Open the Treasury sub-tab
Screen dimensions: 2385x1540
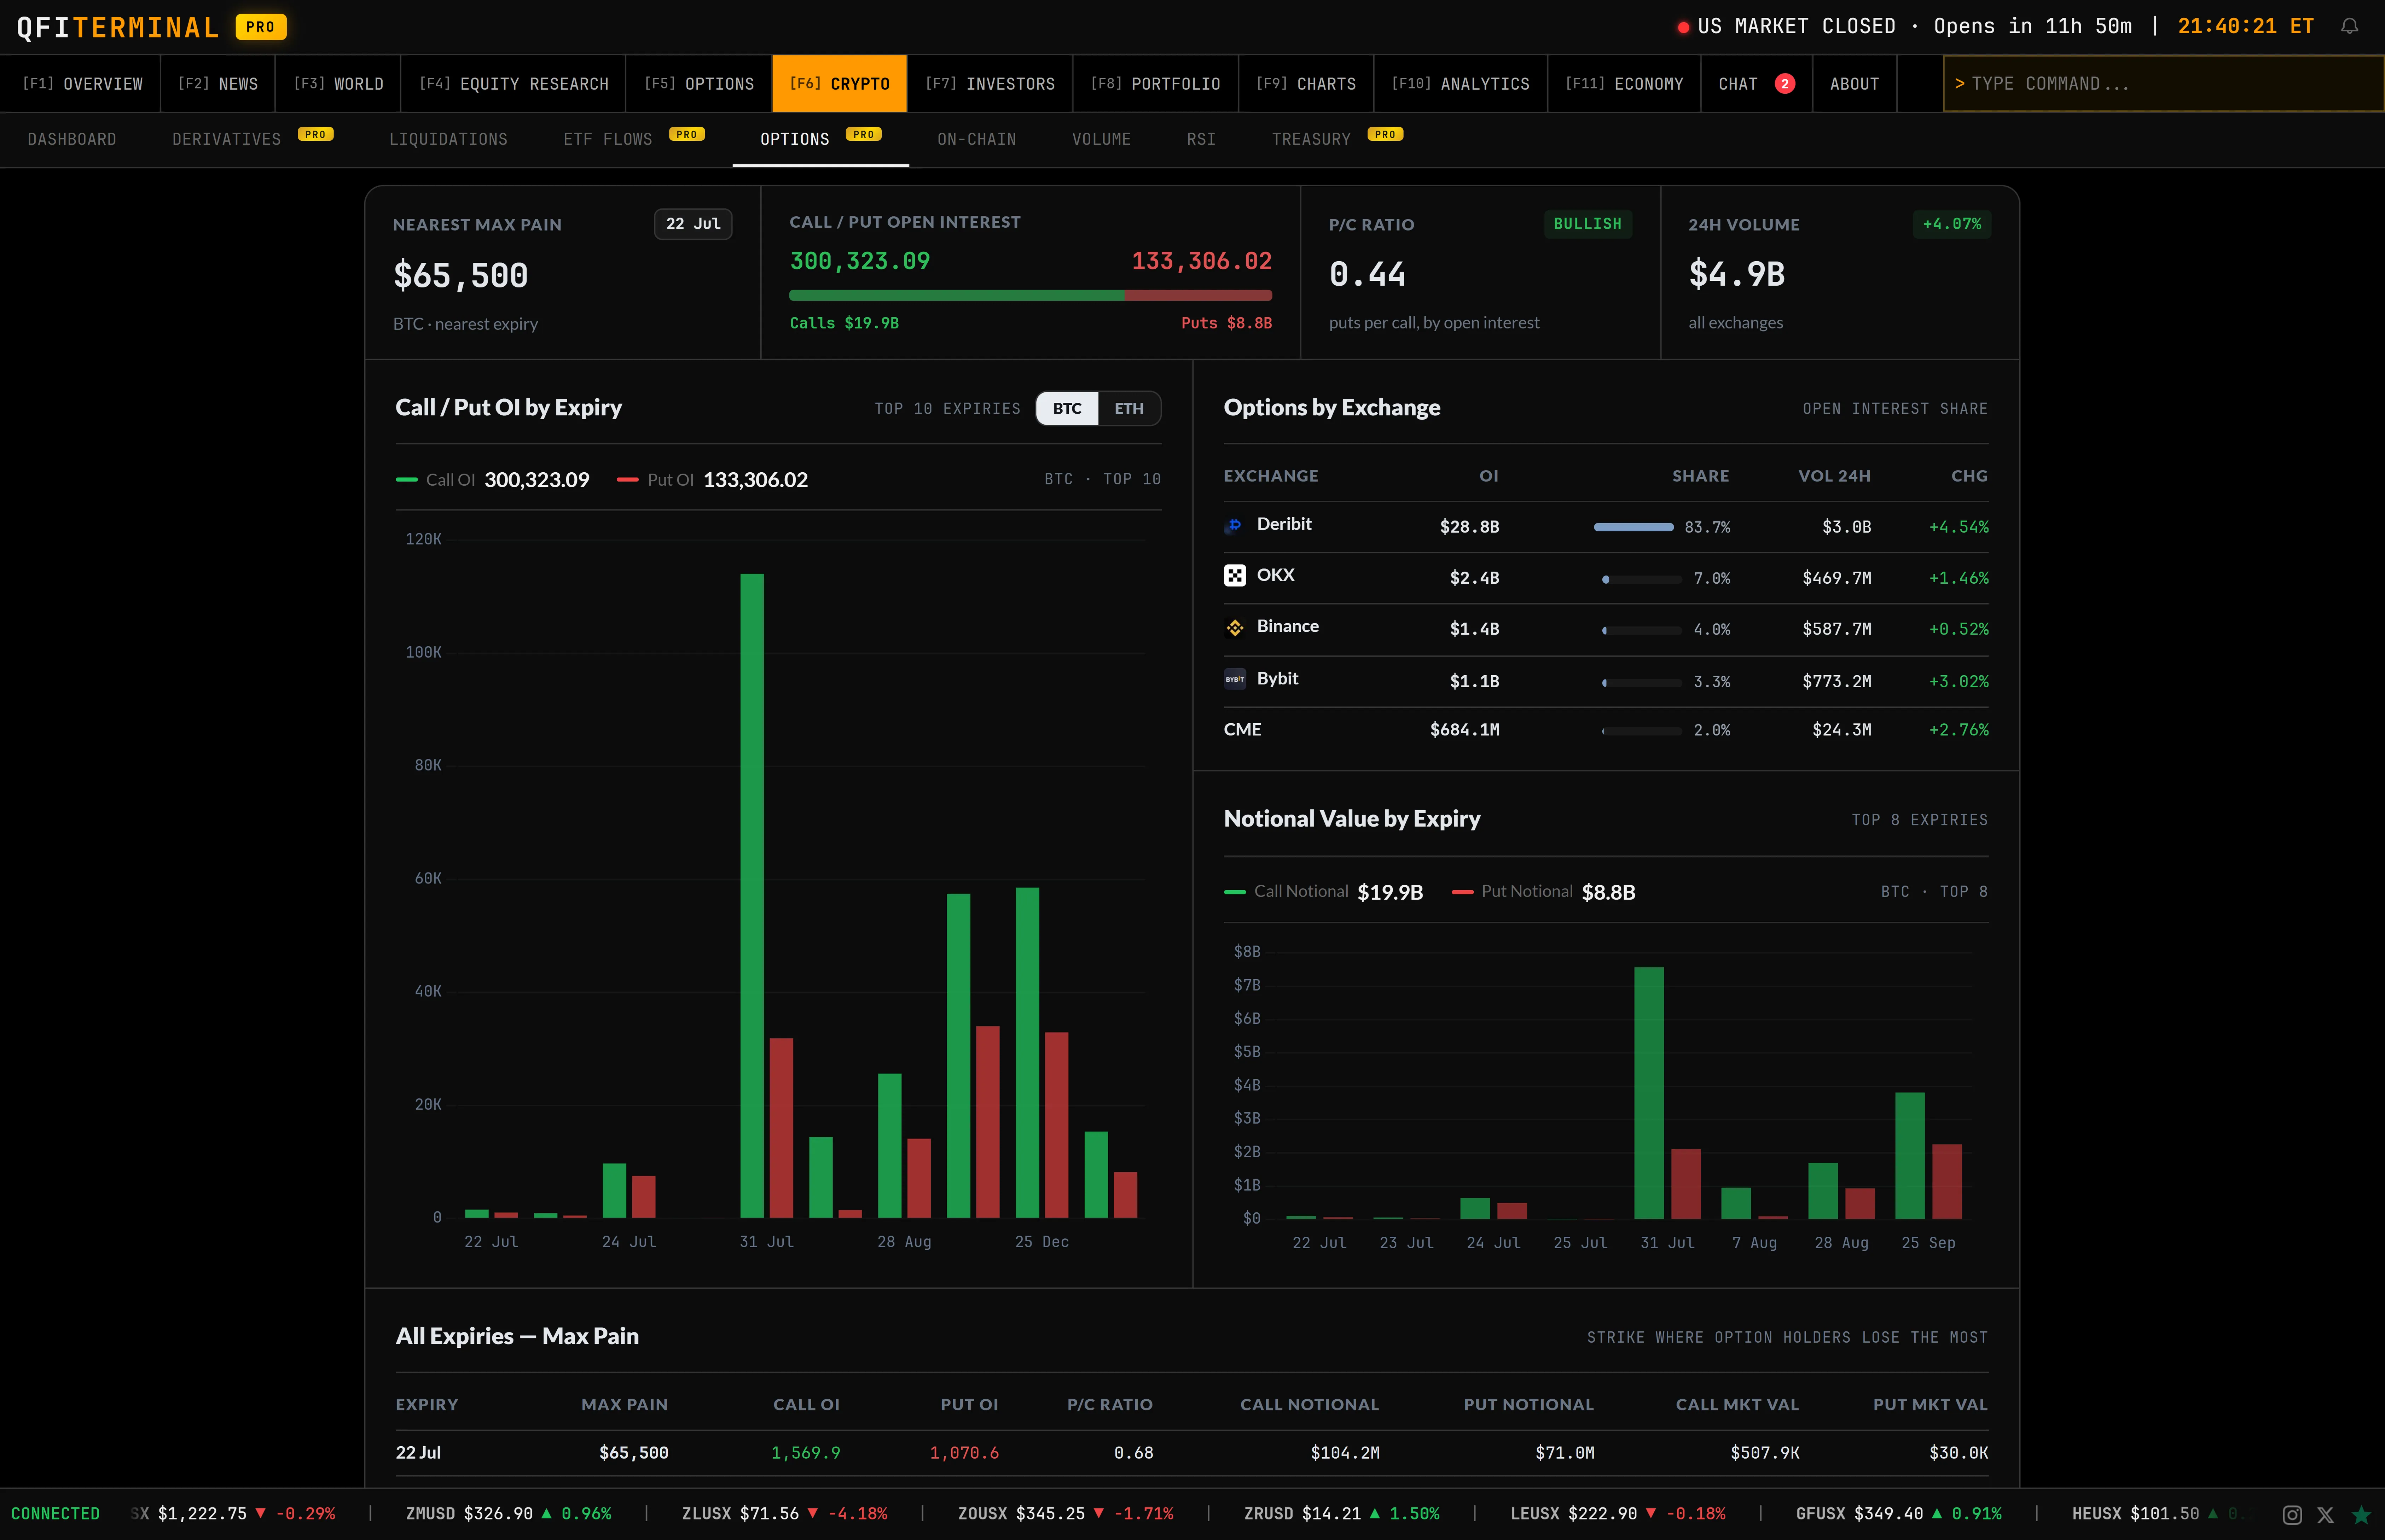coord(1337,139)
